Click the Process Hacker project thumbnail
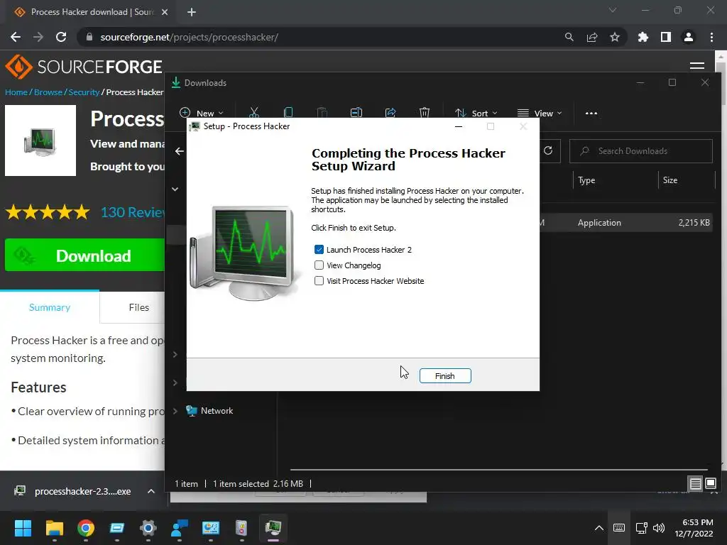 click(40, 141)
